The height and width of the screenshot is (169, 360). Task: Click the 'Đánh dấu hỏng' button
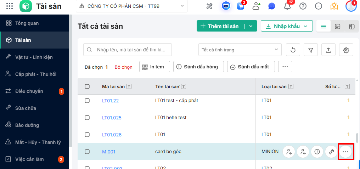coord(198,67)
